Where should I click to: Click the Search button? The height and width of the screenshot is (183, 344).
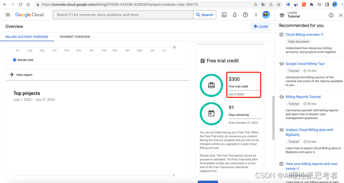click(x=205, y=15)
